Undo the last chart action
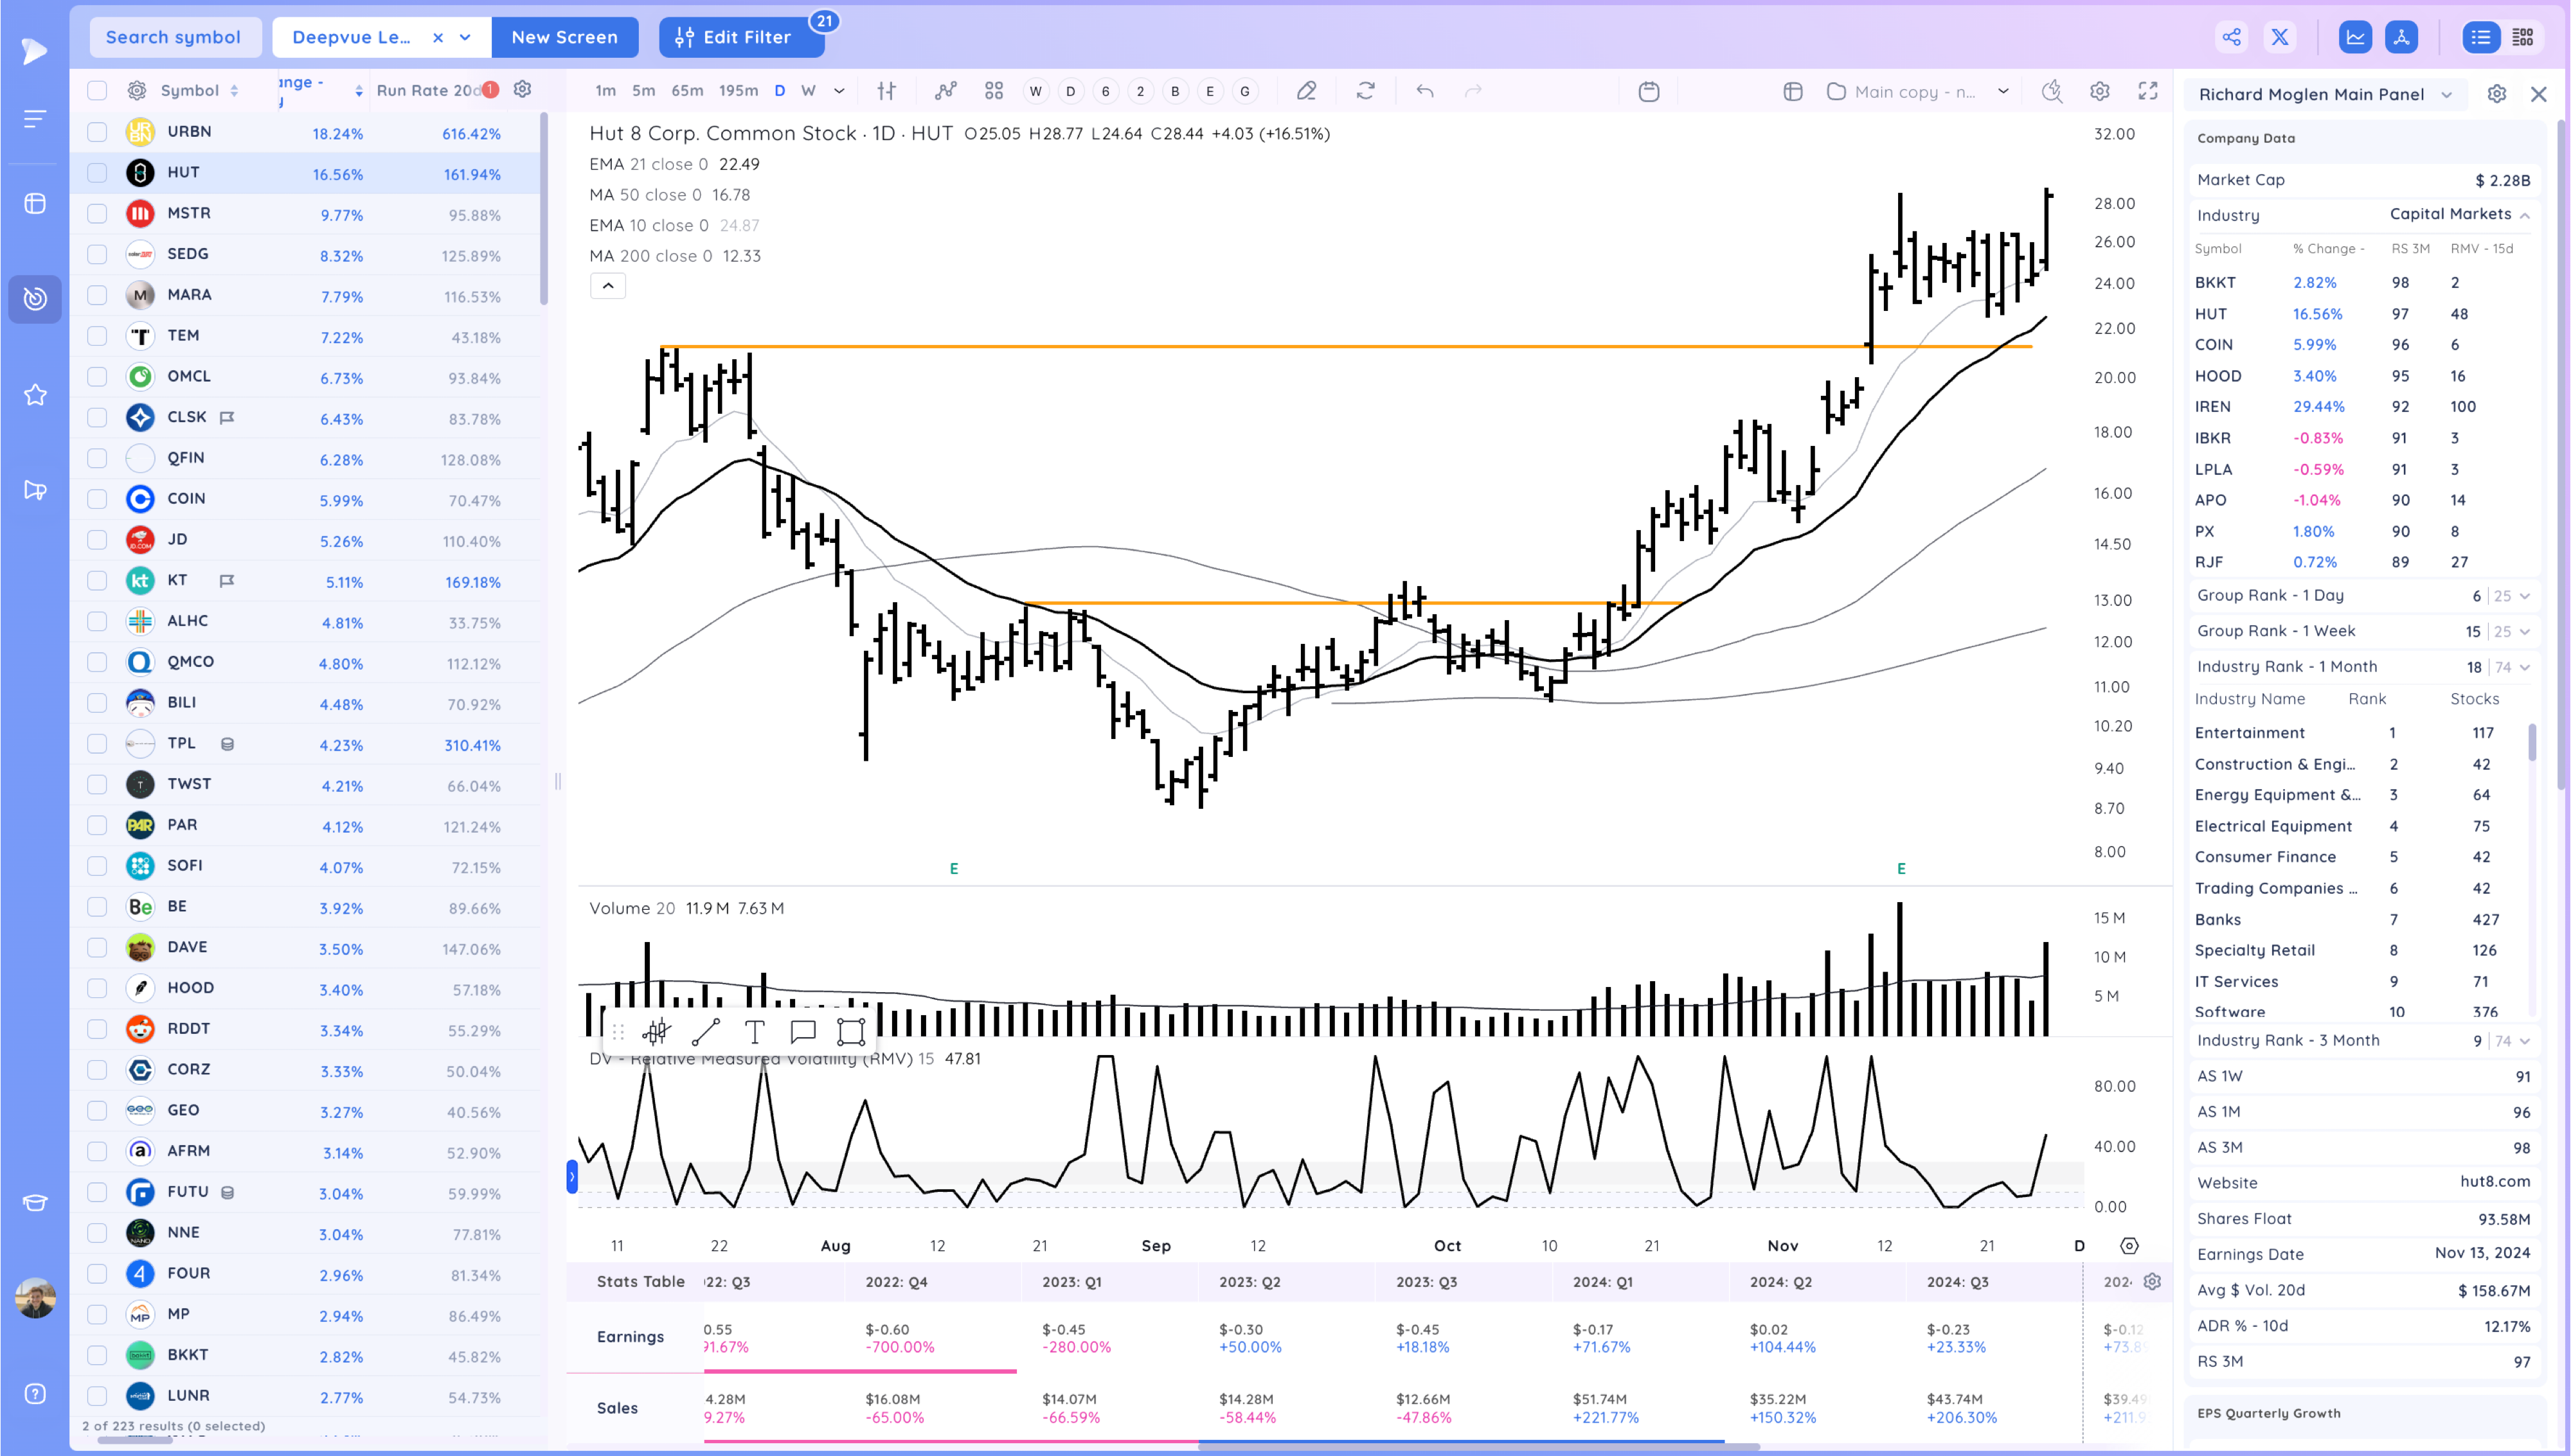Image resolution: width=2571 pixels, height=1456 pixels. (x=1425, y=91)
